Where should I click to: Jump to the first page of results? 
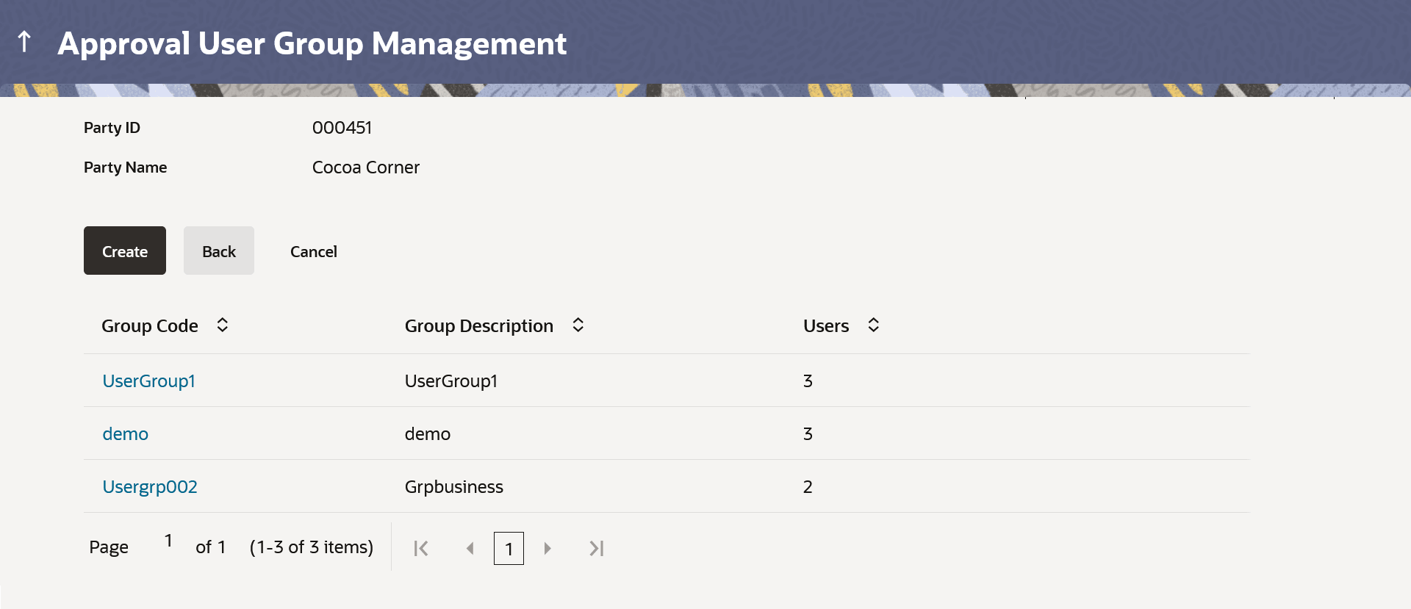pyautogui.click(x=421, y=548)
